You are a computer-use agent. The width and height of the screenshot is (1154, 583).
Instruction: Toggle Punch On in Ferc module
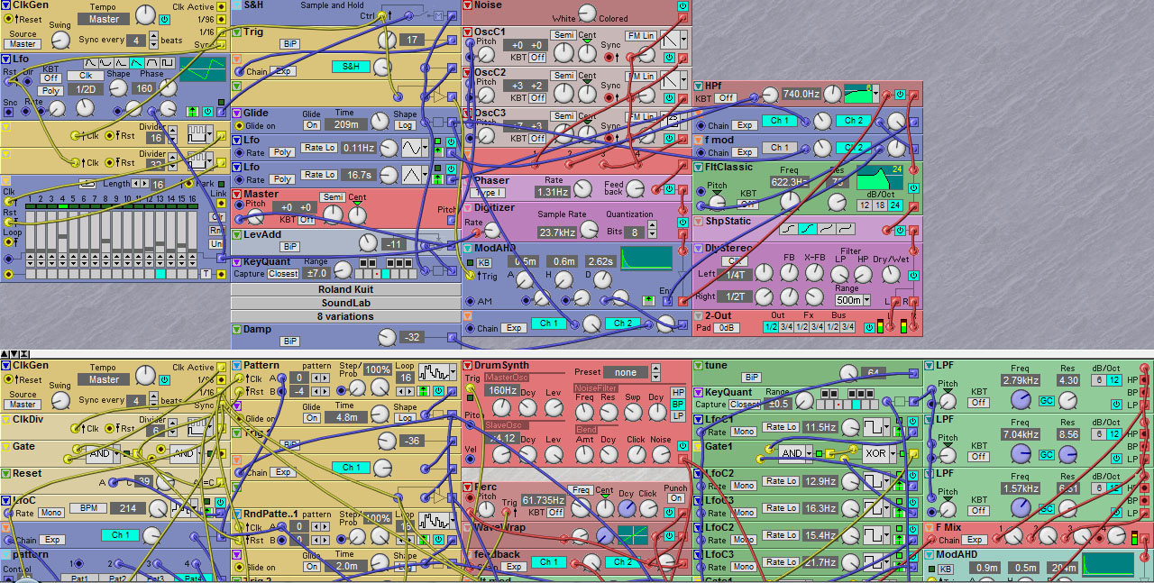676,498
